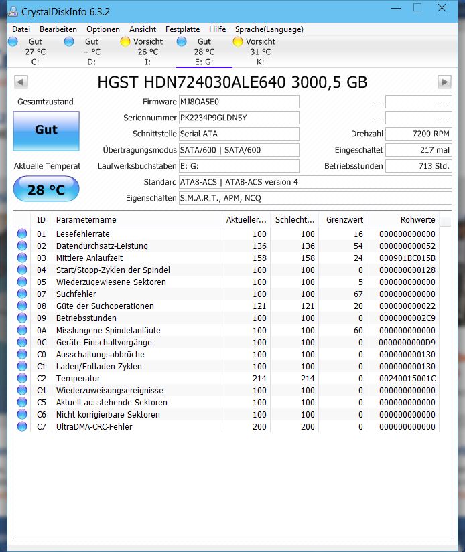Image resolution: width=465 pixels, height=552 pixels.
Task: Click status icon of Suchfehler row
Action: tap(22, 294)
